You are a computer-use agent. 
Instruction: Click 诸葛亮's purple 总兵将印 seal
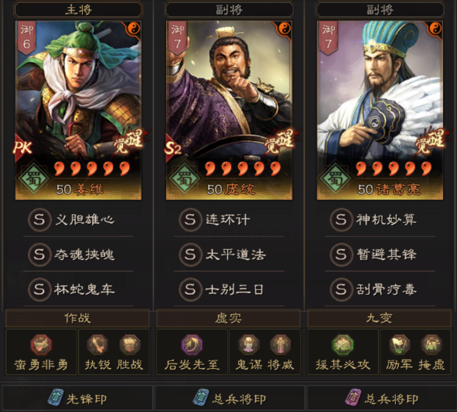click(x=382, y=398)
